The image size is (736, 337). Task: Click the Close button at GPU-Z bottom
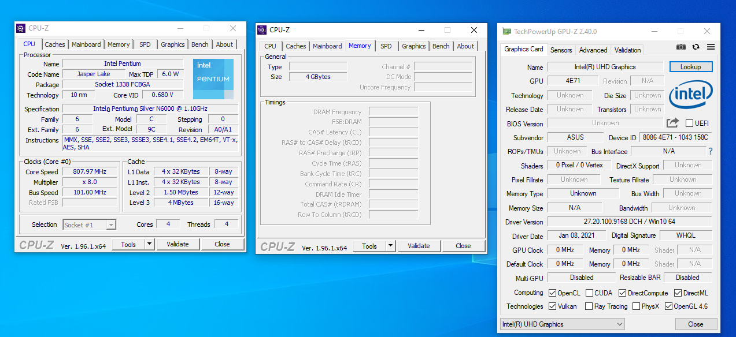(x=696, y=324)
